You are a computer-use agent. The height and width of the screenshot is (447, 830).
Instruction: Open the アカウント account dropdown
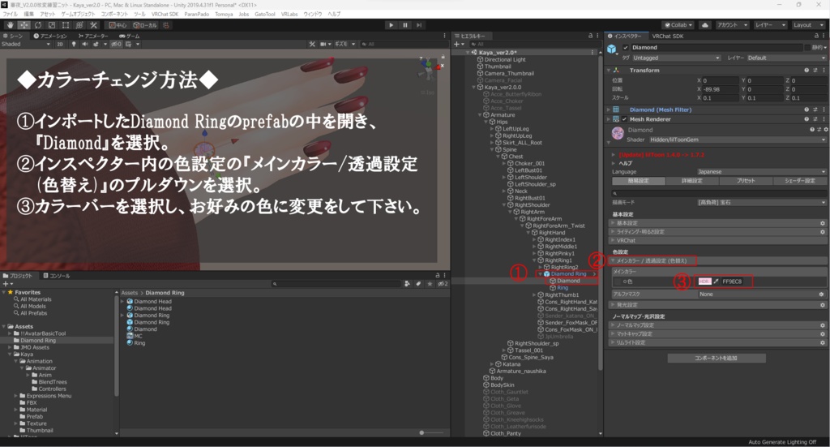pyautogui.click(x=732, y=25)
